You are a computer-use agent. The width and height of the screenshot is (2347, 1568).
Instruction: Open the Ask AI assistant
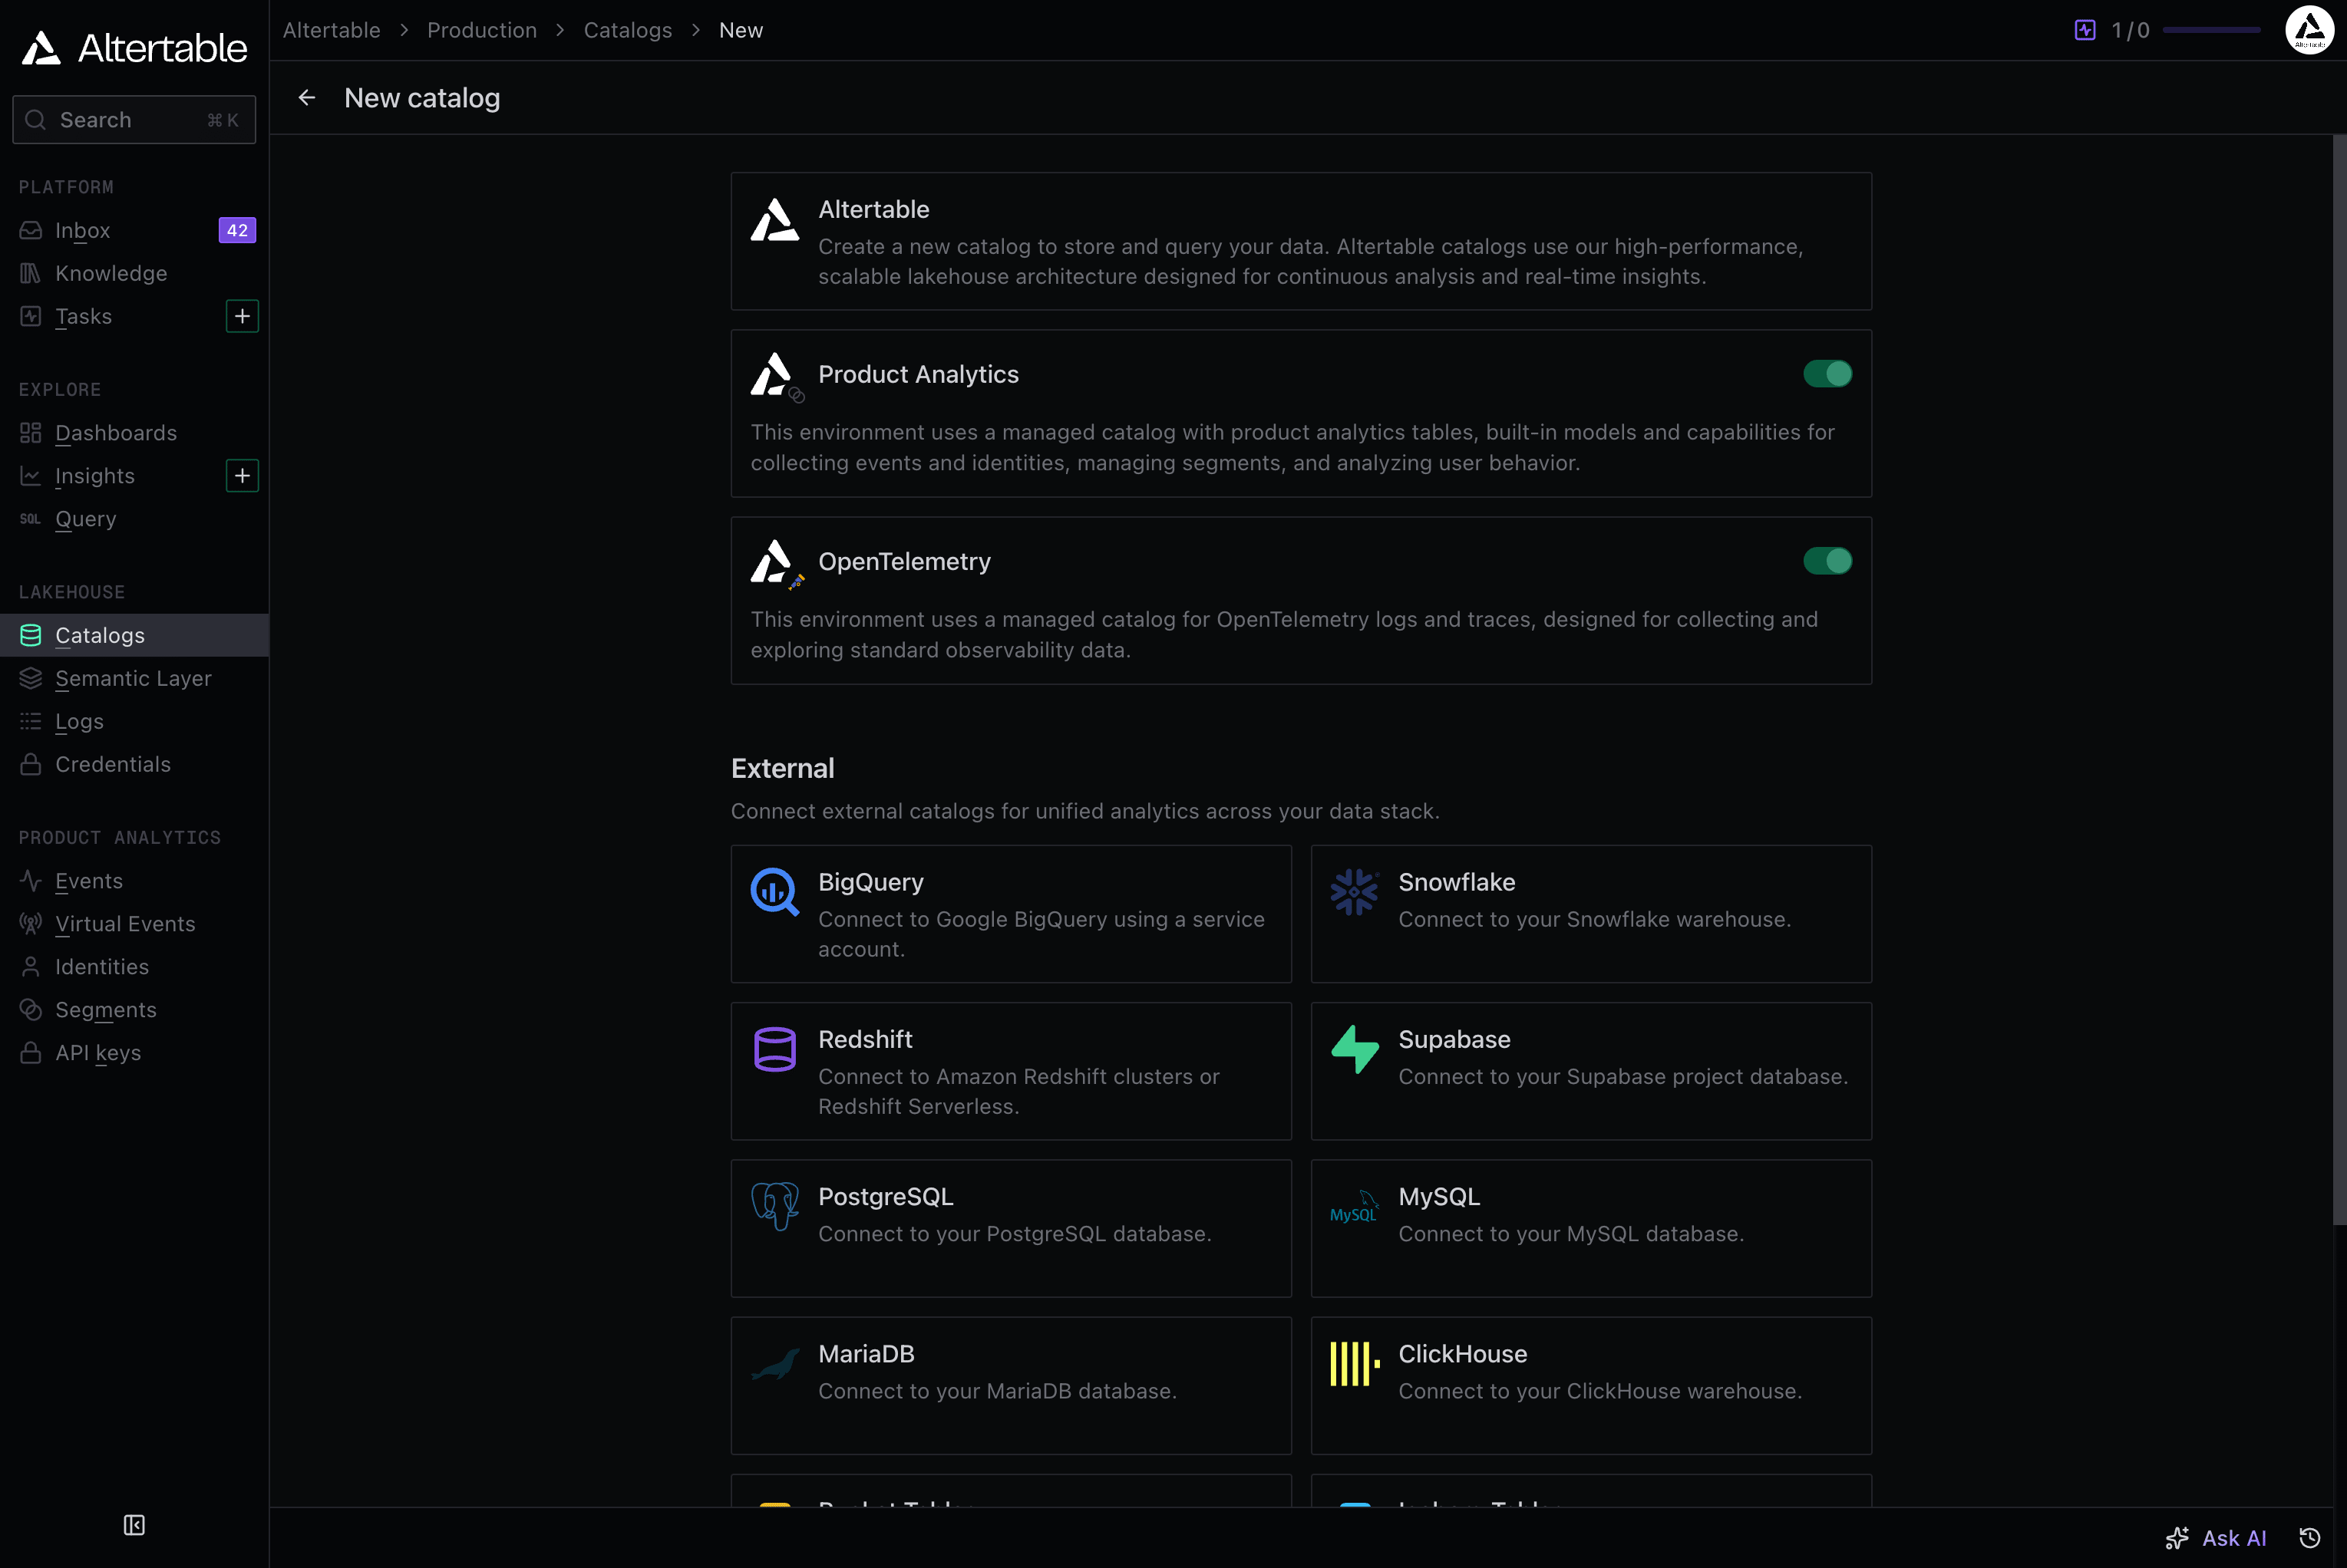pos(2216,1538)
